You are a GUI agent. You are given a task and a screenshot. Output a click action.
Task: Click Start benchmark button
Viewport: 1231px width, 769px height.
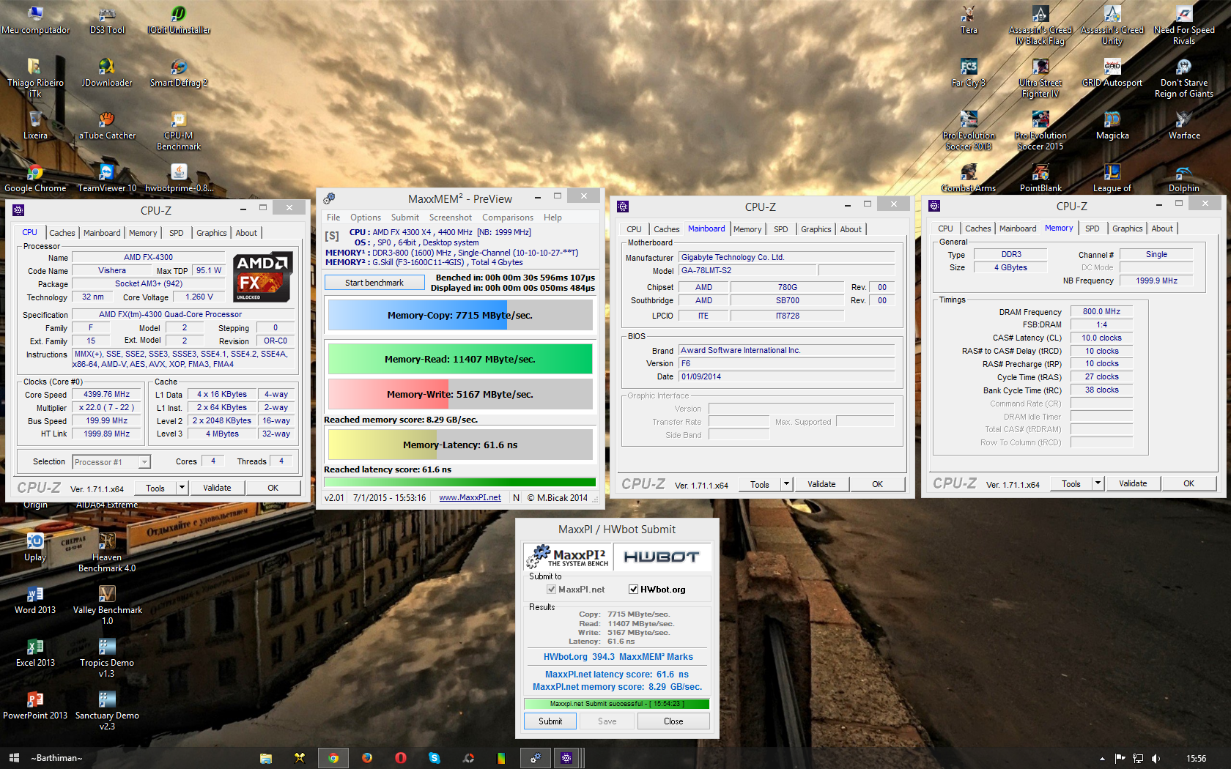coord(374,283)
